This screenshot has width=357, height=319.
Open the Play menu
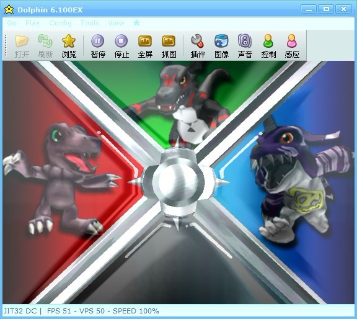tap(33, 23)
